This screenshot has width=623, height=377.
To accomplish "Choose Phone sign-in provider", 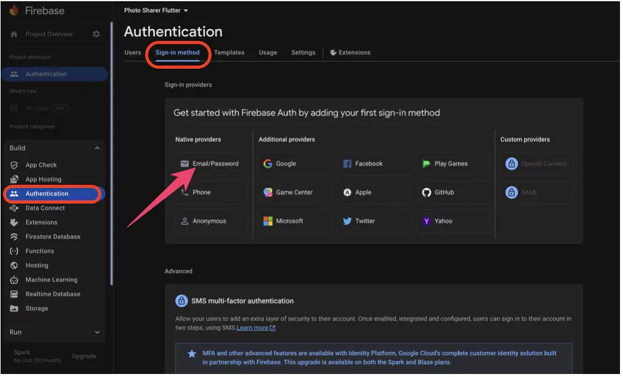I will (x=211, y=192).
